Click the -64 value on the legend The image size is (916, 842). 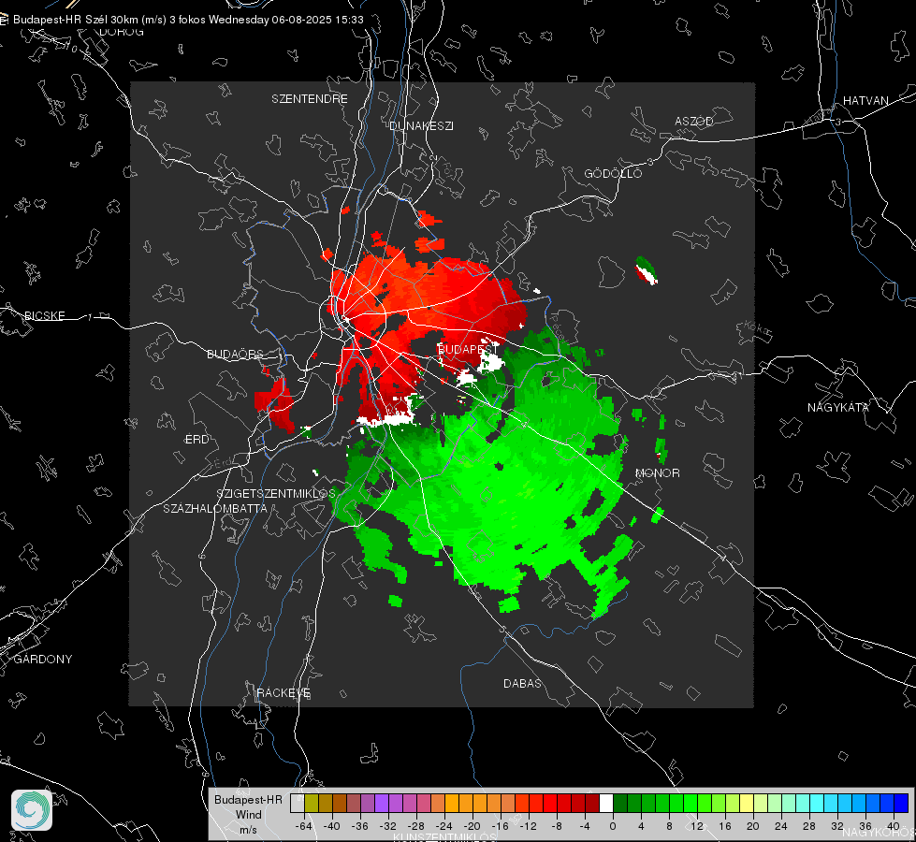(303, 826)
